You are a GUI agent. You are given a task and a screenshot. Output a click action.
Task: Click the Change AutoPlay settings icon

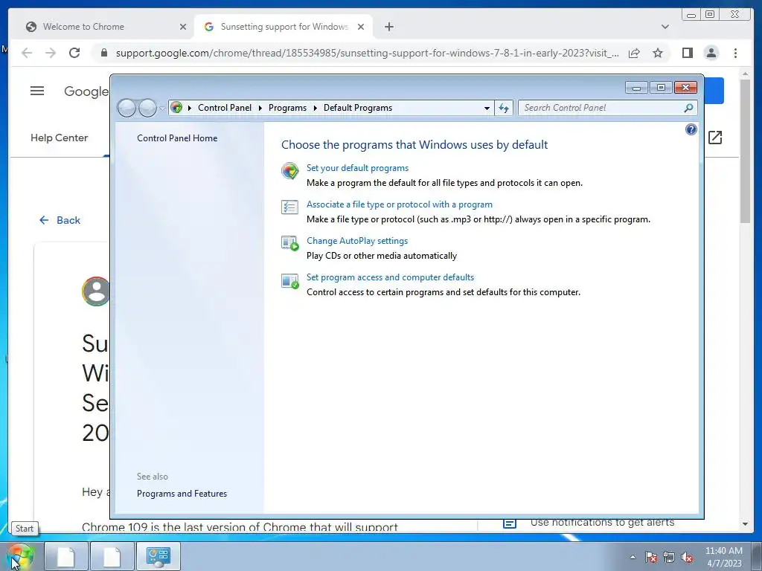[x=290, y=243]
